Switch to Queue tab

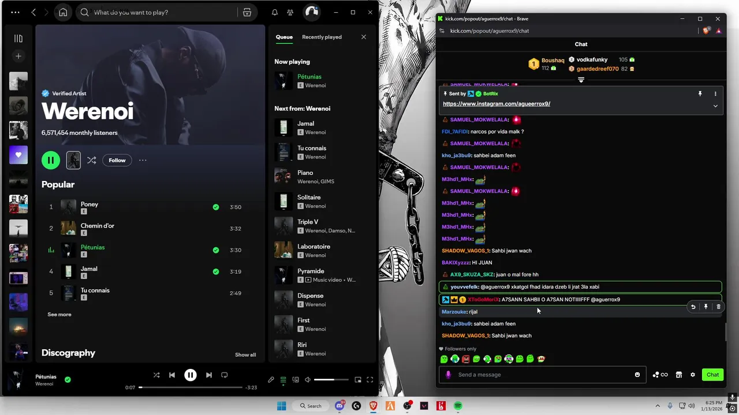point(284,37)
